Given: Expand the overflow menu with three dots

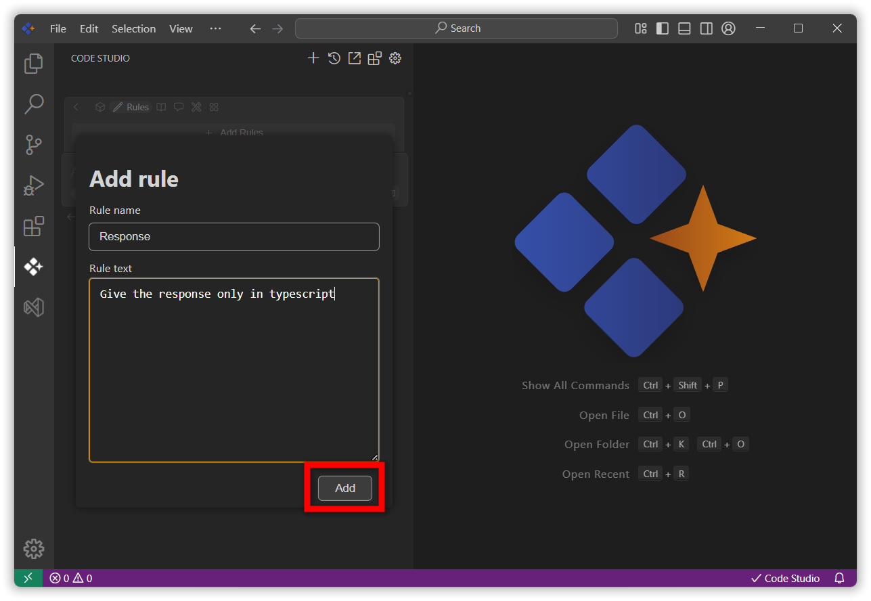Looking at the screenshot, I should pos(215,28).
